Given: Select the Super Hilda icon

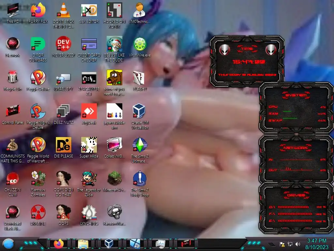Looking at the screenshot, I should [x=89, y=148].
